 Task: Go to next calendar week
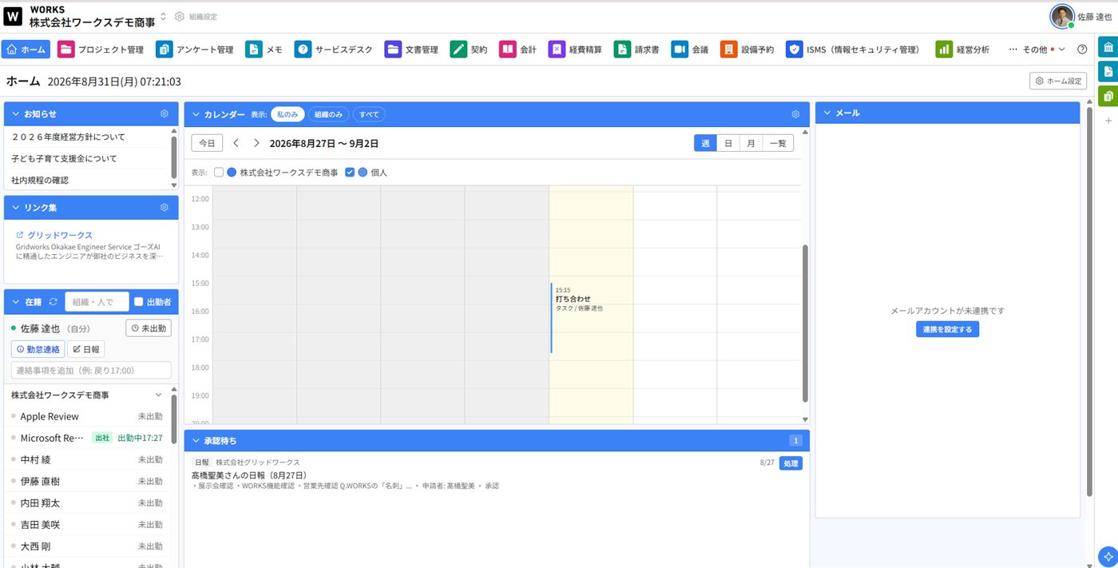tap(256, 143)
